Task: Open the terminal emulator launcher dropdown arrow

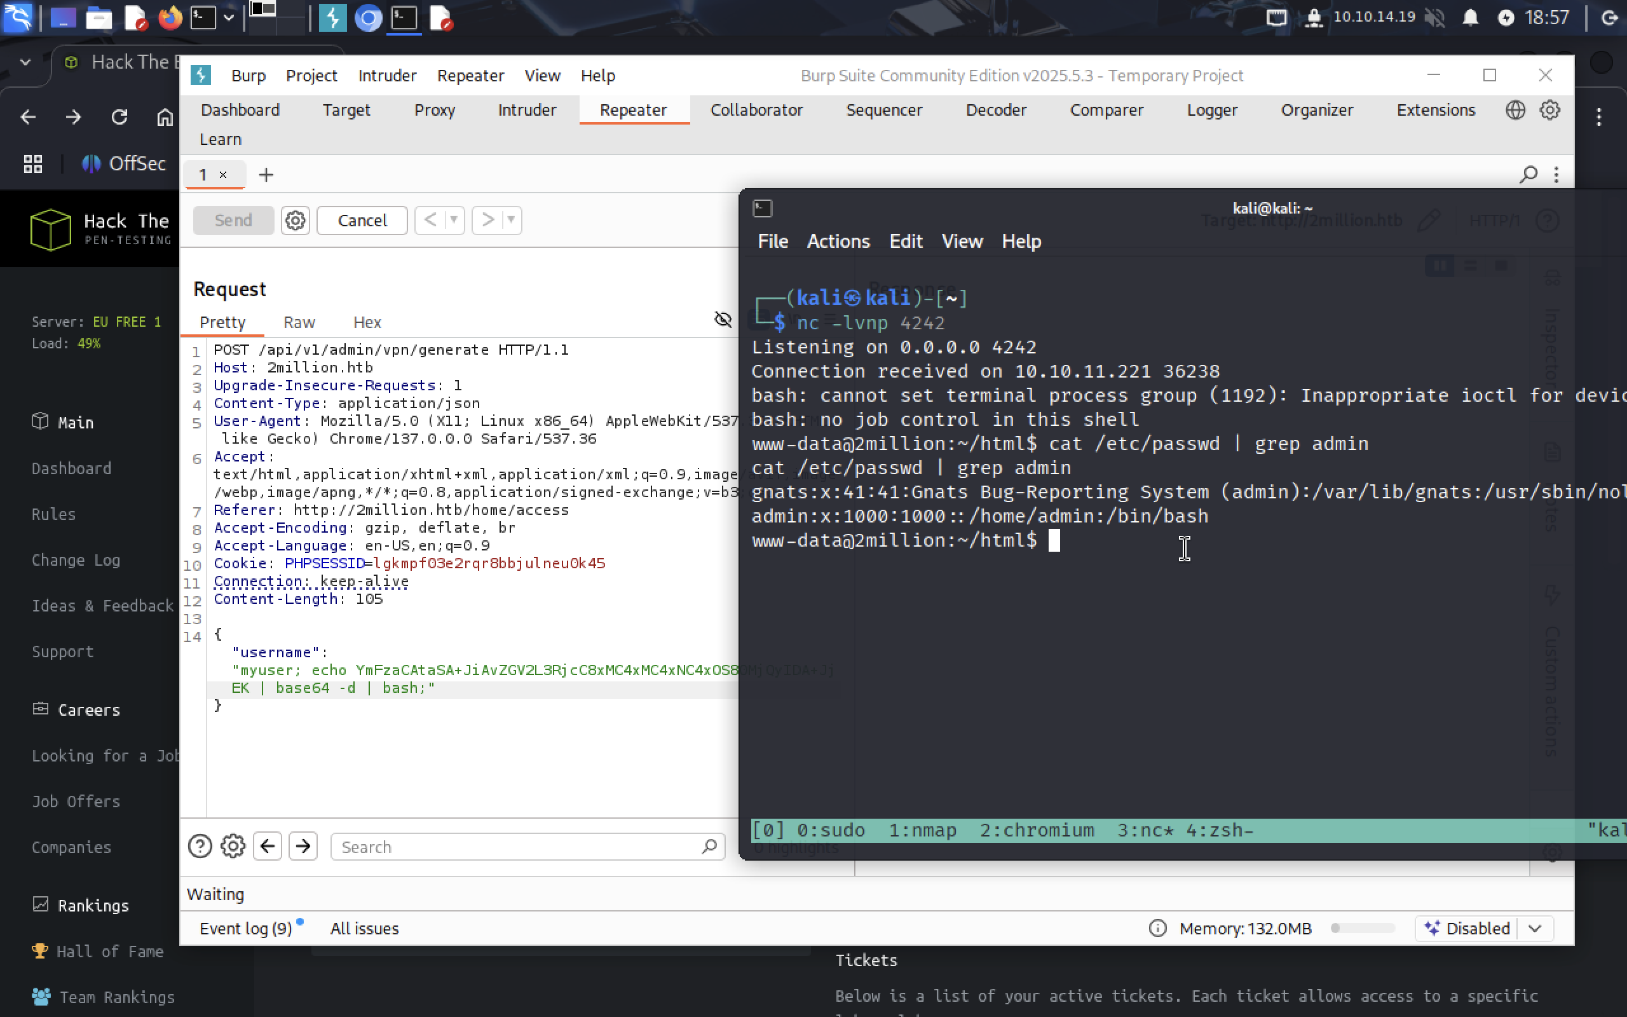Action: (x=229, y=18)
